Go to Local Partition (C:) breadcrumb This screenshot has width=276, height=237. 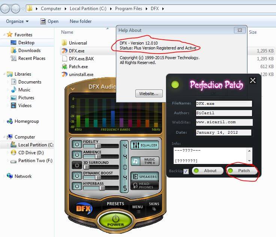88,9
